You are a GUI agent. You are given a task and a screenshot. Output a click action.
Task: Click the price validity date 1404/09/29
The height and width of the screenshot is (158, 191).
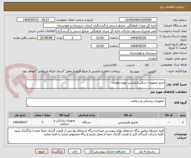click(x=138, y=46)
